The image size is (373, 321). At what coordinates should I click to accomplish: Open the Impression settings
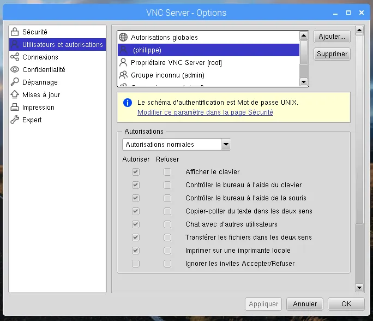(x=58, y=107)
